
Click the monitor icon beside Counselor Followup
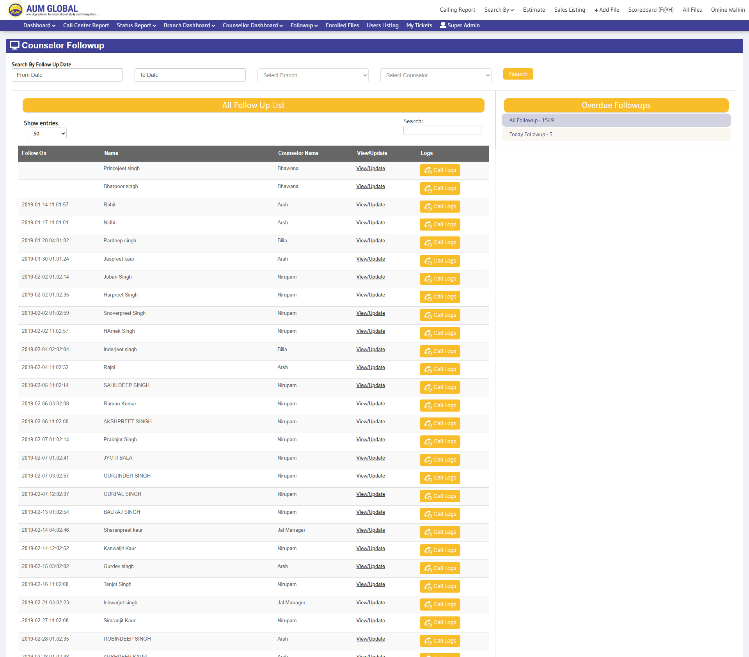tap(14, 45)
